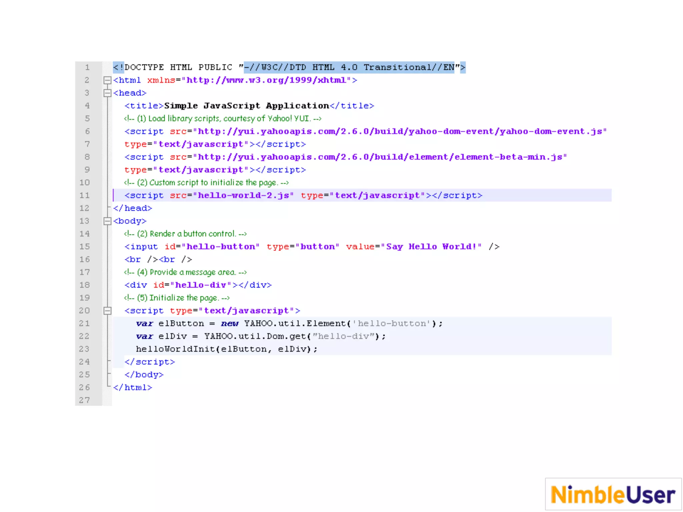Click the title text Simple JavaScript Application

tap(246, 106)
